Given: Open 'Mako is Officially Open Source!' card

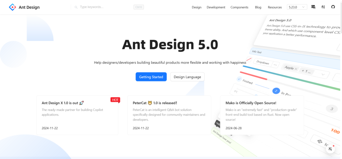Looking at the screenshot, I should tap(262, 115).
